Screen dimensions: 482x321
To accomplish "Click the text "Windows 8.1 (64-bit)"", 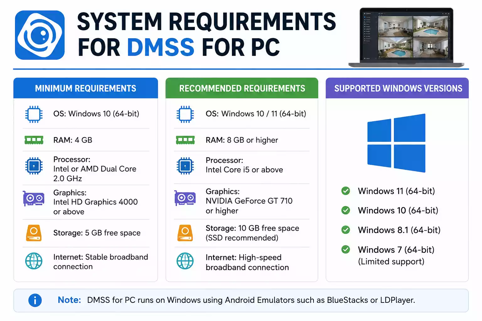I will click(x=399, y=230).
